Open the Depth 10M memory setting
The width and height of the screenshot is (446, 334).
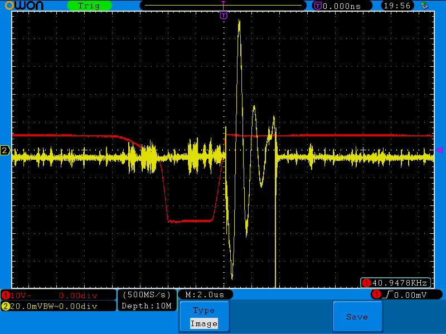click(x=147, y=306)
